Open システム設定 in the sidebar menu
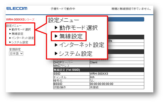The image size is (164, 103). (20, 42)
